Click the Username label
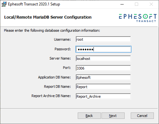 62,39
